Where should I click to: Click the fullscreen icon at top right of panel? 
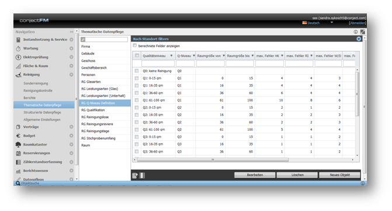click(363, 32)
